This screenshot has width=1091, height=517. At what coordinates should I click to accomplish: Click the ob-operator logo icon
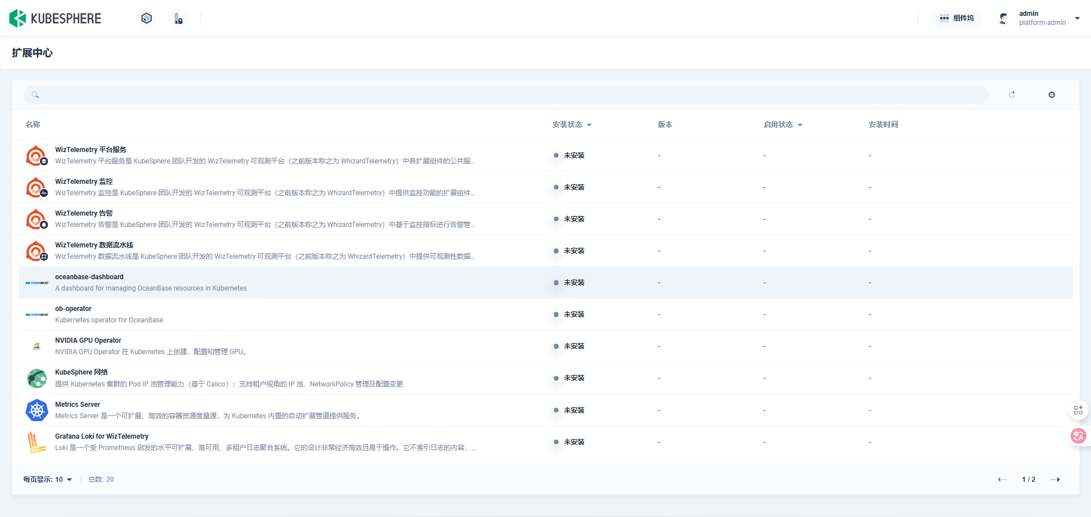pyautogui.click(x=37, y=314)
